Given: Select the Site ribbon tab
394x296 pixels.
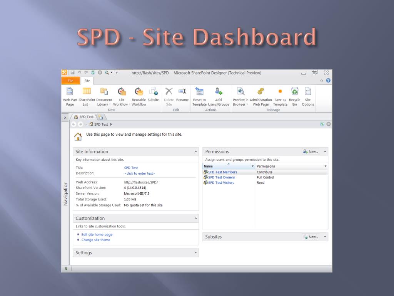Looking at the screenshot, I should (x=87, y=81).
